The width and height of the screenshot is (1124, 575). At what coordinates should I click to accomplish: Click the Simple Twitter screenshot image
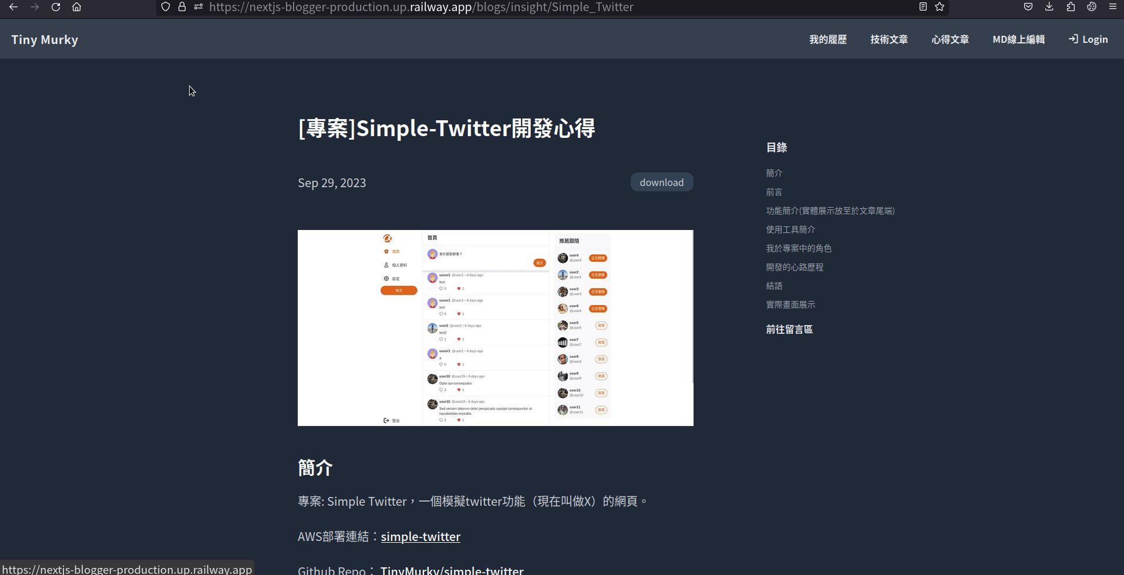(x=496, y=328)
